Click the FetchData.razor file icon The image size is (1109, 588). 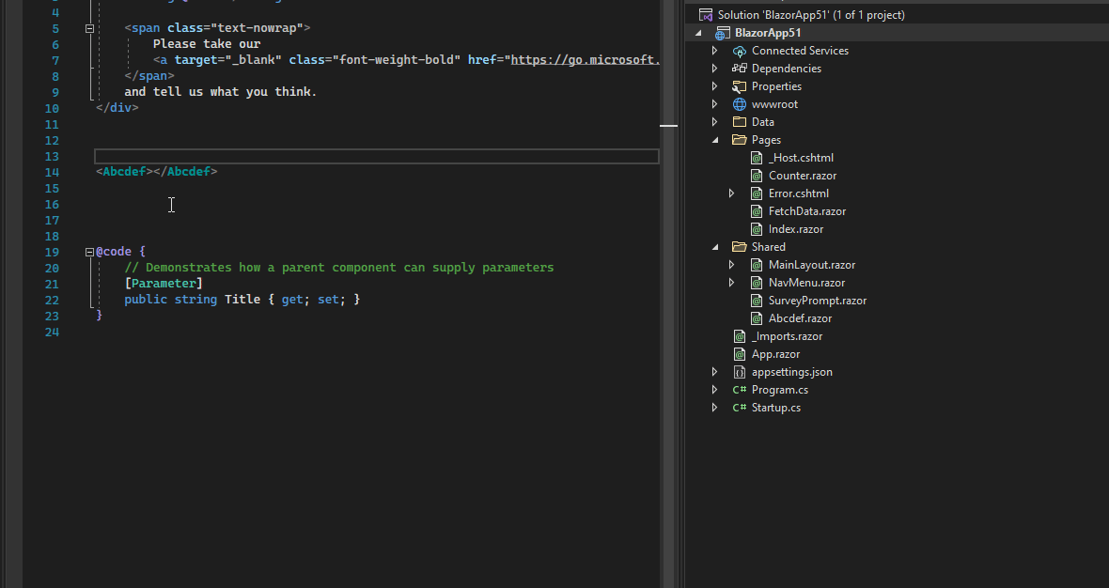[x=757, y=211]
